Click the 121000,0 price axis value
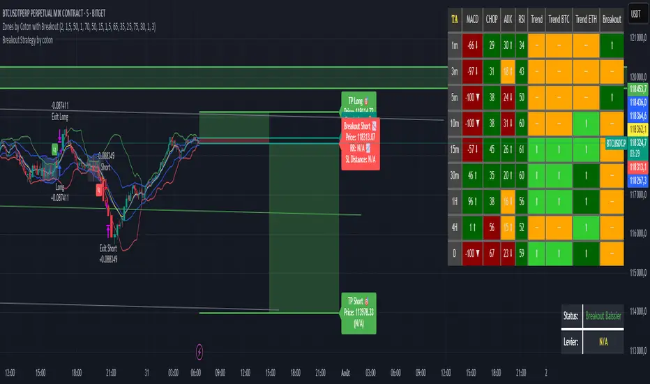Image resolution: width=650 pixels, height=384 pixels. coord(638,38)
